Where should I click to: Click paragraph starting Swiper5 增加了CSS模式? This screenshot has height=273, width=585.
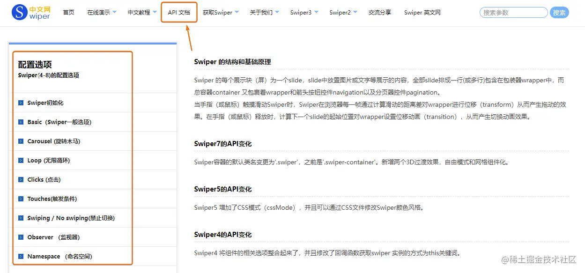click(309, 208)
